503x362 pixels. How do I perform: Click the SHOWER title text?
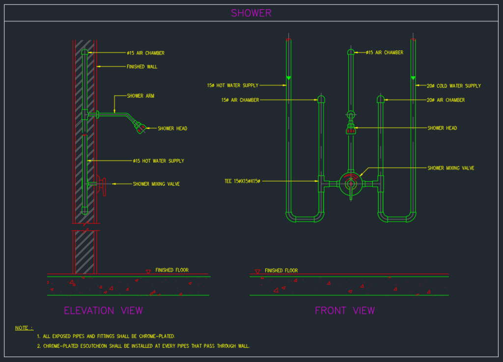pyautogui.click(x=251, y=13)
